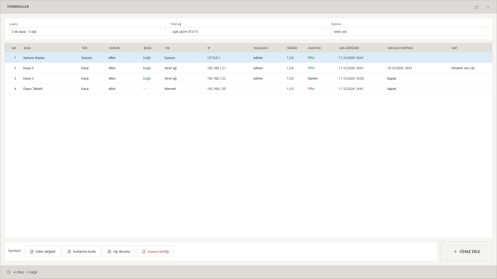This screenshot has width=497, height=279.
Task: Select Kasa-3 terminal row
Action: point(248,78)
